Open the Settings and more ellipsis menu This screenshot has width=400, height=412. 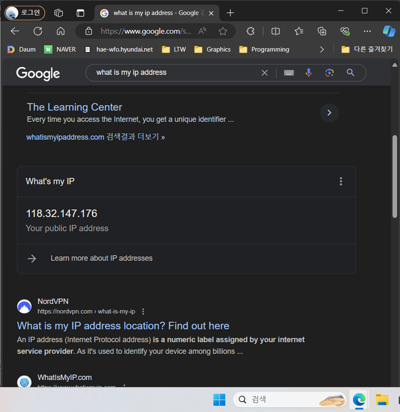tap(367, 31)
